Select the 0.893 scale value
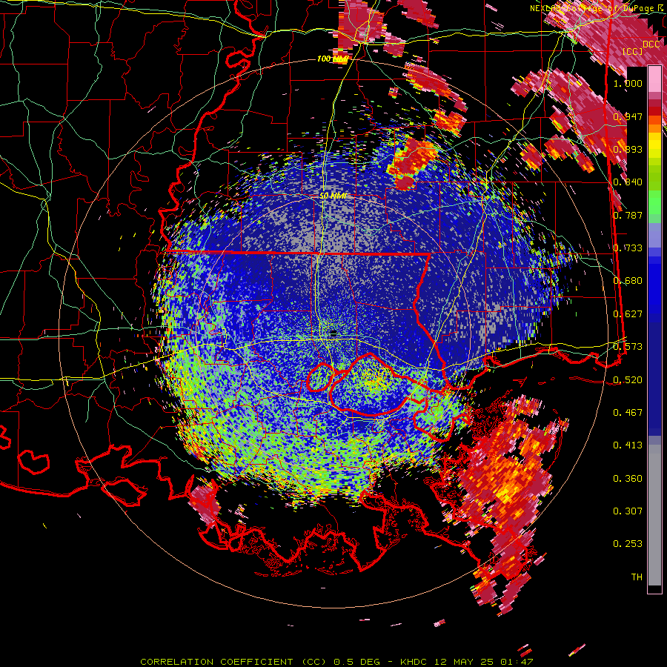 click(x=628, y=149)
